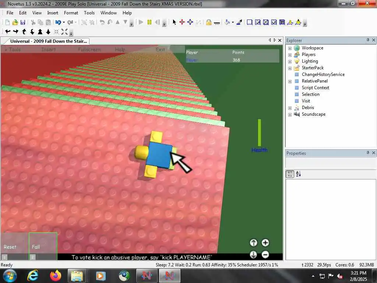Click the Run play icon
The image size is (377, 283).
pyautogui.click(x=141, y=22)
